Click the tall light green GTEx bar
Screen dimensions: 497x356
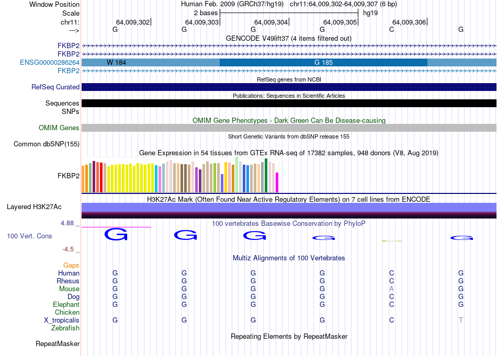coord(237,175)
